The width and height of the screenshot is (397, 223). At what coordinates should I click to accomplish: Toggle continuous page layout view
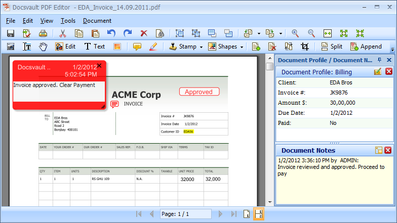(x=258, y=214)
